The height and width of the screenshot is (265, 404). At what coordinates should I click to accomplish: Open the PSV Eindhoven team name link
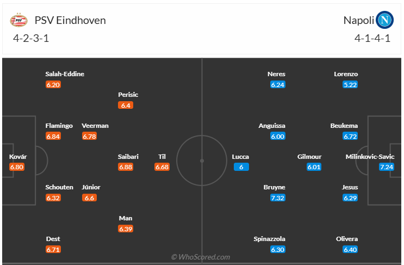[70, 21]
